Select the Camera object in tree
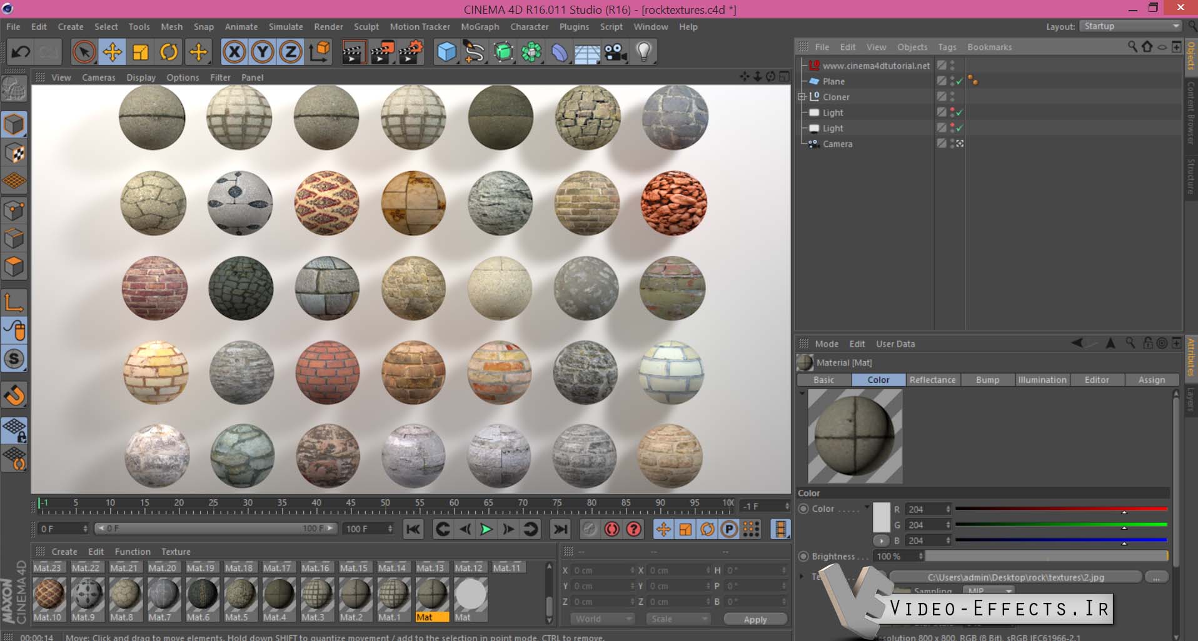 [837, 144]
